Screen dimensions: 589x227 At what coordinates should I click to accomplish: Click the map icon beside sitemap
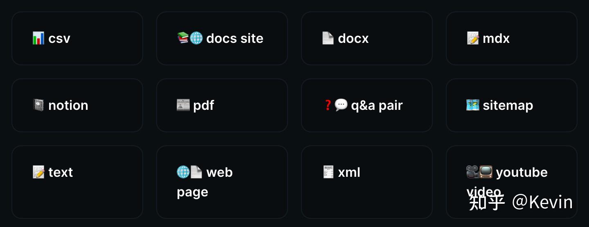(x=473, y=105)
